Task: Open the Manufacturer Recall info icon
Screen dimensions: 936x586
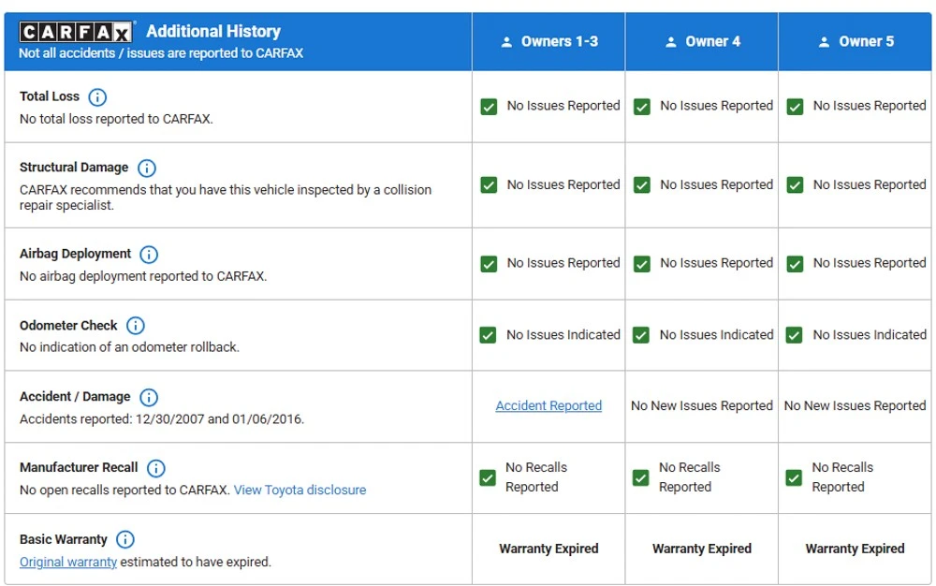Action: [155, 468]
